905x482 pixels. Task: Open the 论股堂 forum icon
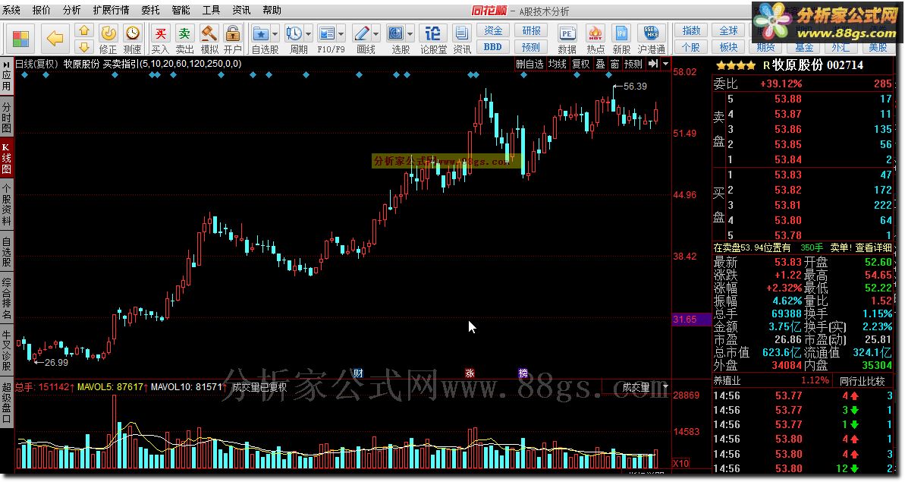(432, 33)
